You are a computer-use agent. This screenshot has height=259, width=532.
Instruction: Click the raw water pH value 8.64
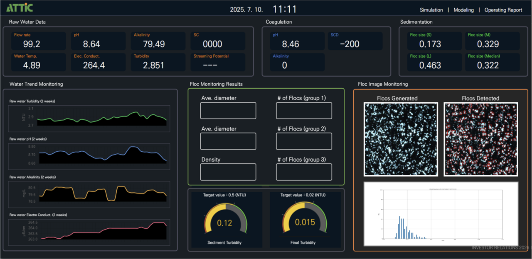(91, 44)
